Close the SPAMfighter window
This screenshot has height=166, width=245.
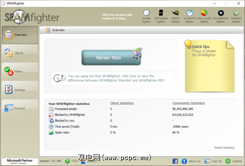[238, 3]
